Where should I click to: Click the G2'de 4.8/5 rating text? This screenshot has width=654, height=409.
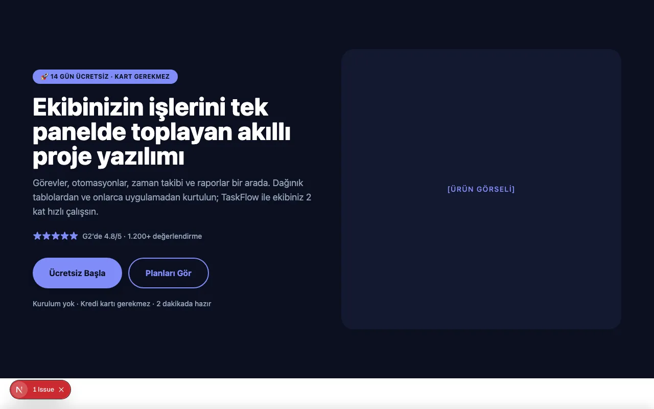[142, 236]
